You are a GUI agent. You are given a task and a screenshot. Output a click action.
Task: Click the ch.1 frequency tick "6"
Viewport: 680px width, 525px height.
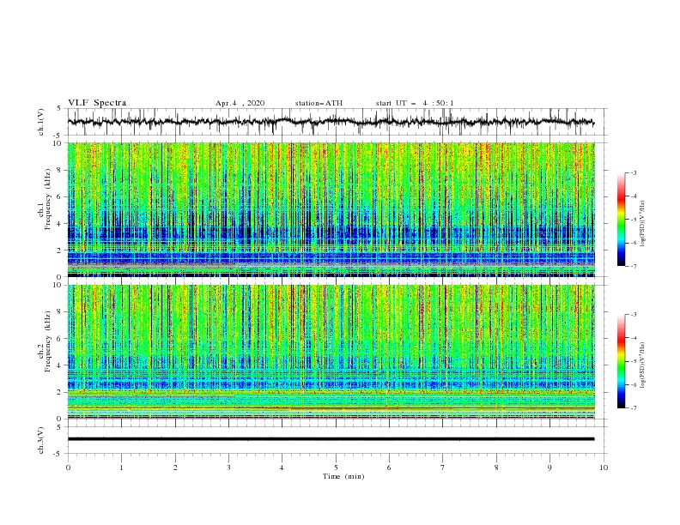[60, 196]
